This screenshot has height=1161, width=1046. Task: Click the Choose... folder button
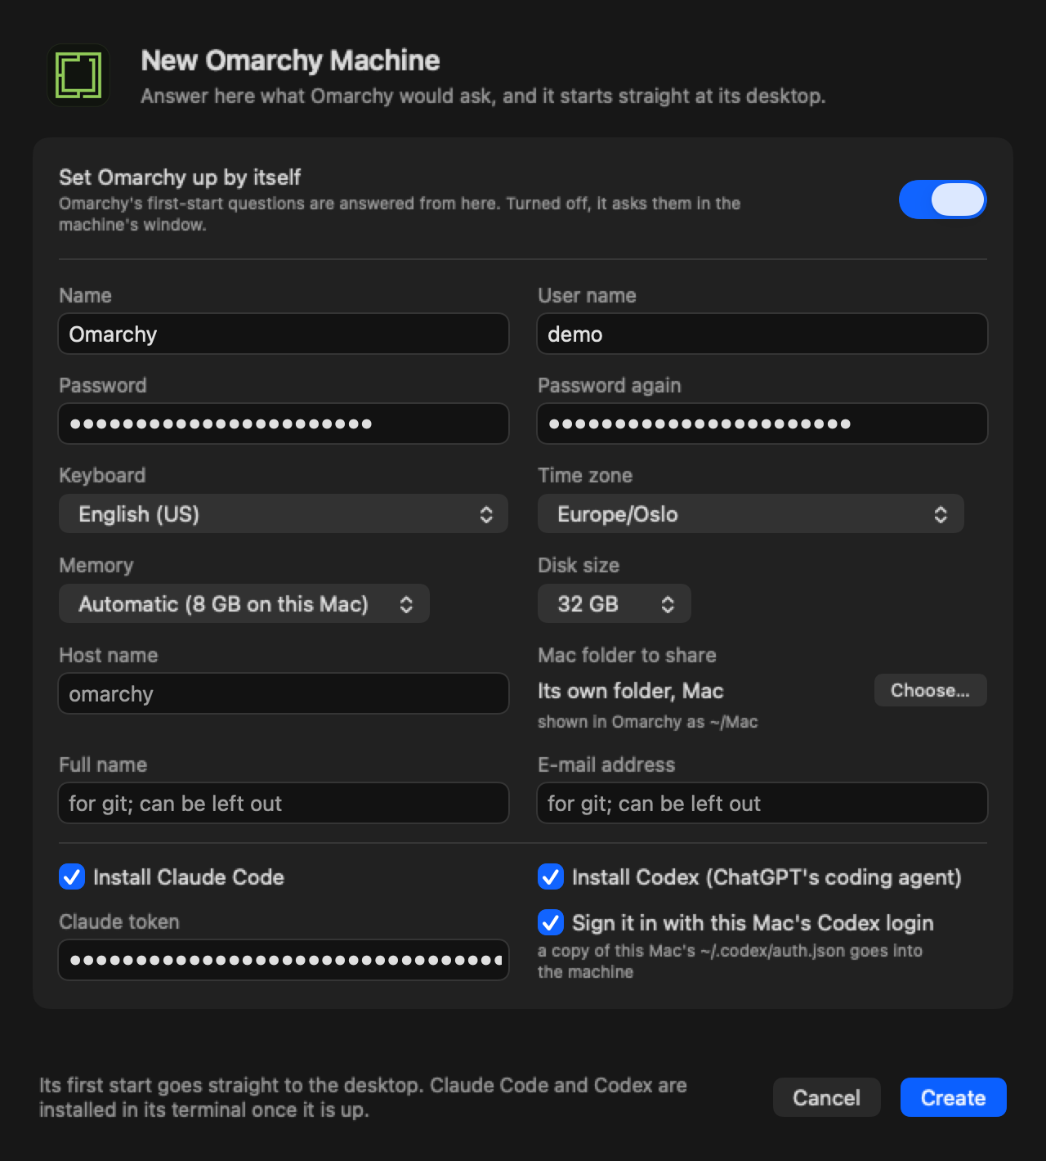point(931,690)
